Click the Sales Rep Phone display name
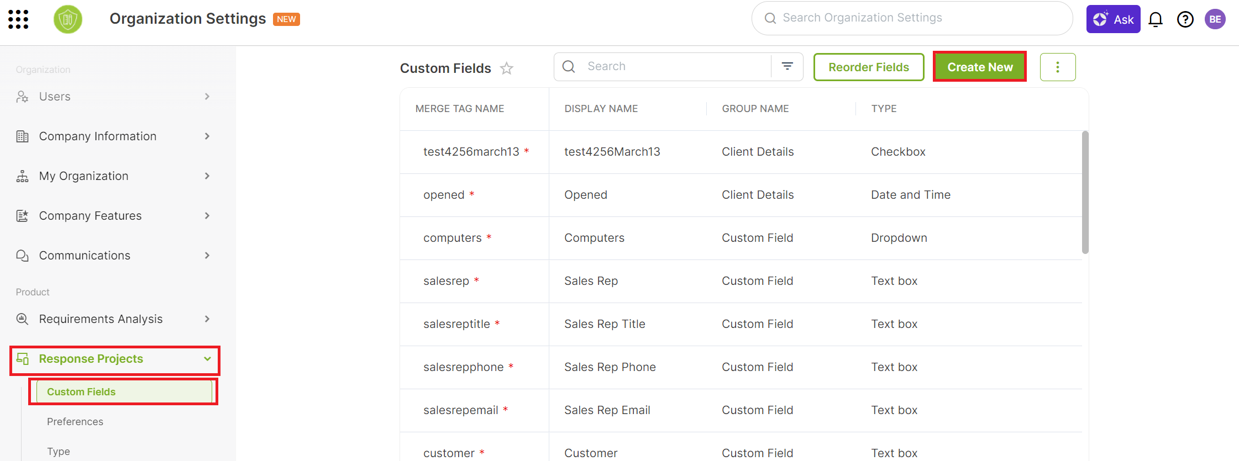Image resolution: width=1239 pixels, height=461 pixels. [x=610, y=367]
